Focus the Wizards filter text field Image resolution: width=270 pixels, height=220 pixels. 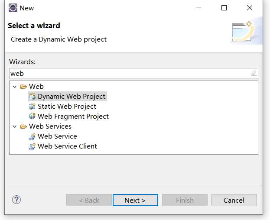click(133, 73)
